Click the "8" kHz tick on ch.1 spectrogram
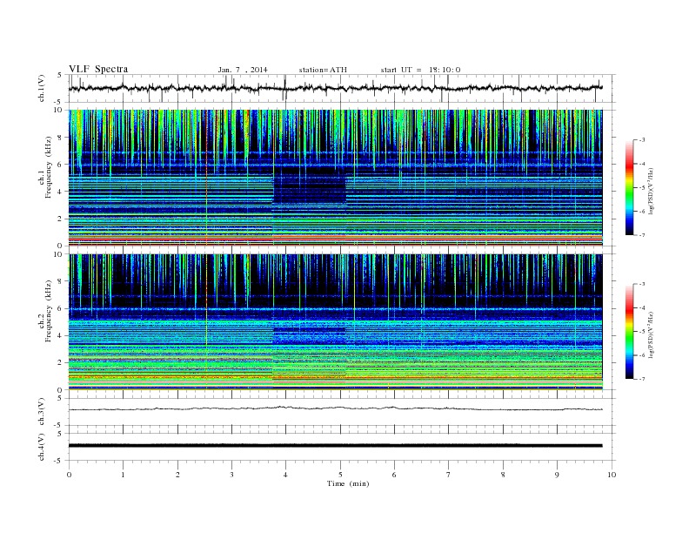 pos(60,138)
